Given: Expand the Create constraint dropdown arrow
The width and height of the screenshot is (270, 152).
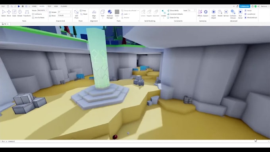Looking at the screenshot, I should pyautogui.click(x=164, y=18).
